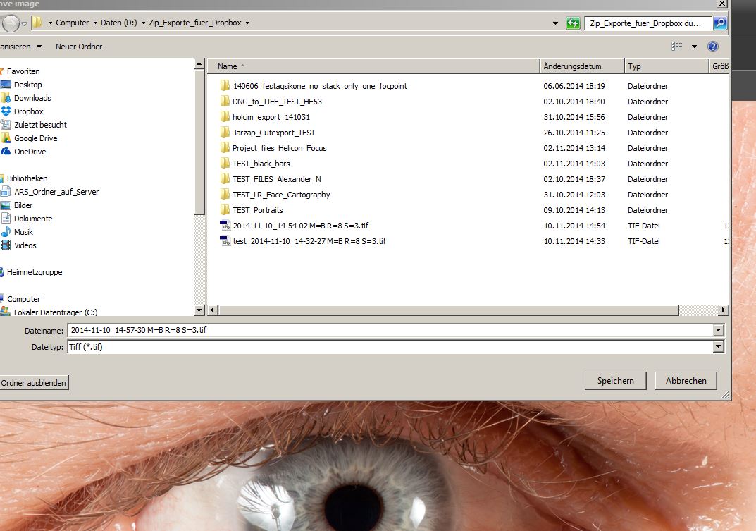Sort by Änderungsdatum column header
Viewport: 756px width, 531px height.
[x=582, y=66]
